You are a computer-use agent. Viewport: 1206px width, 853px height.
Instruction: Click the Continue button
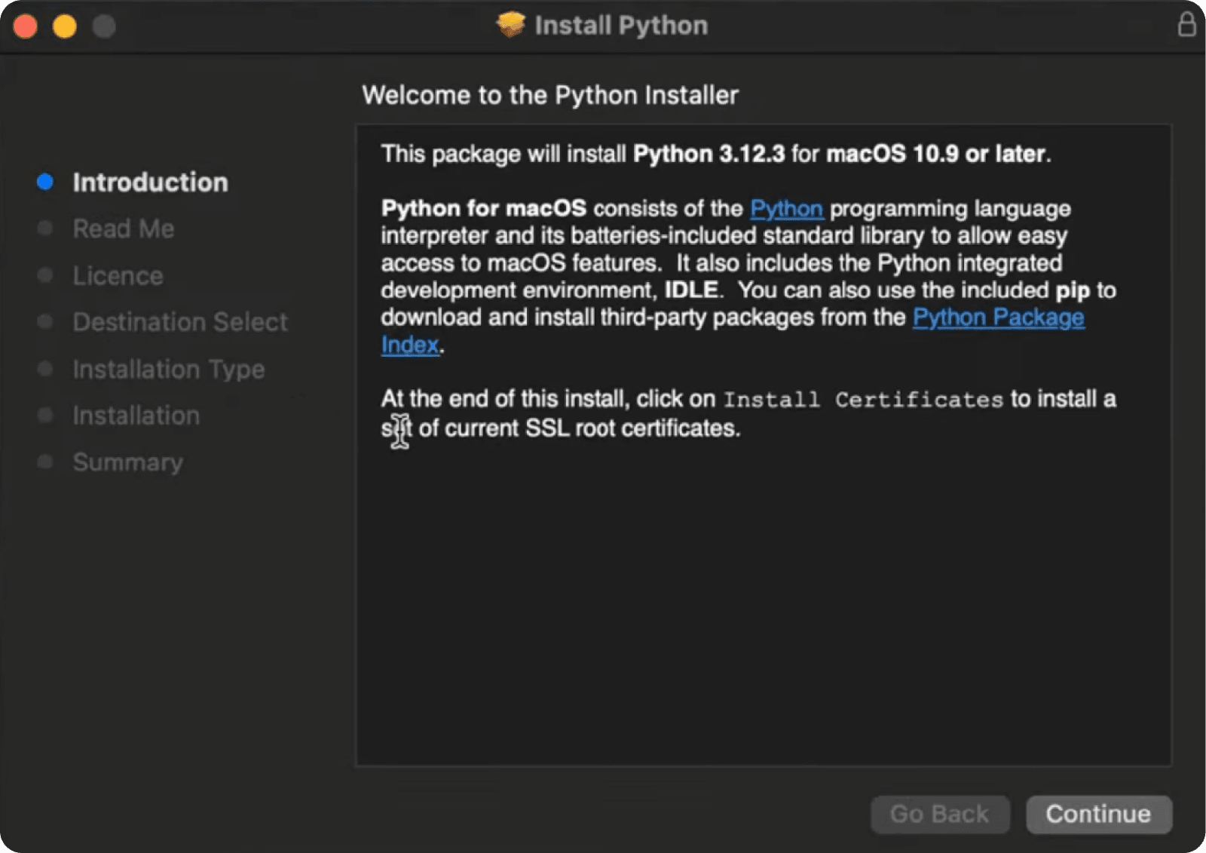pos(1099,814)
